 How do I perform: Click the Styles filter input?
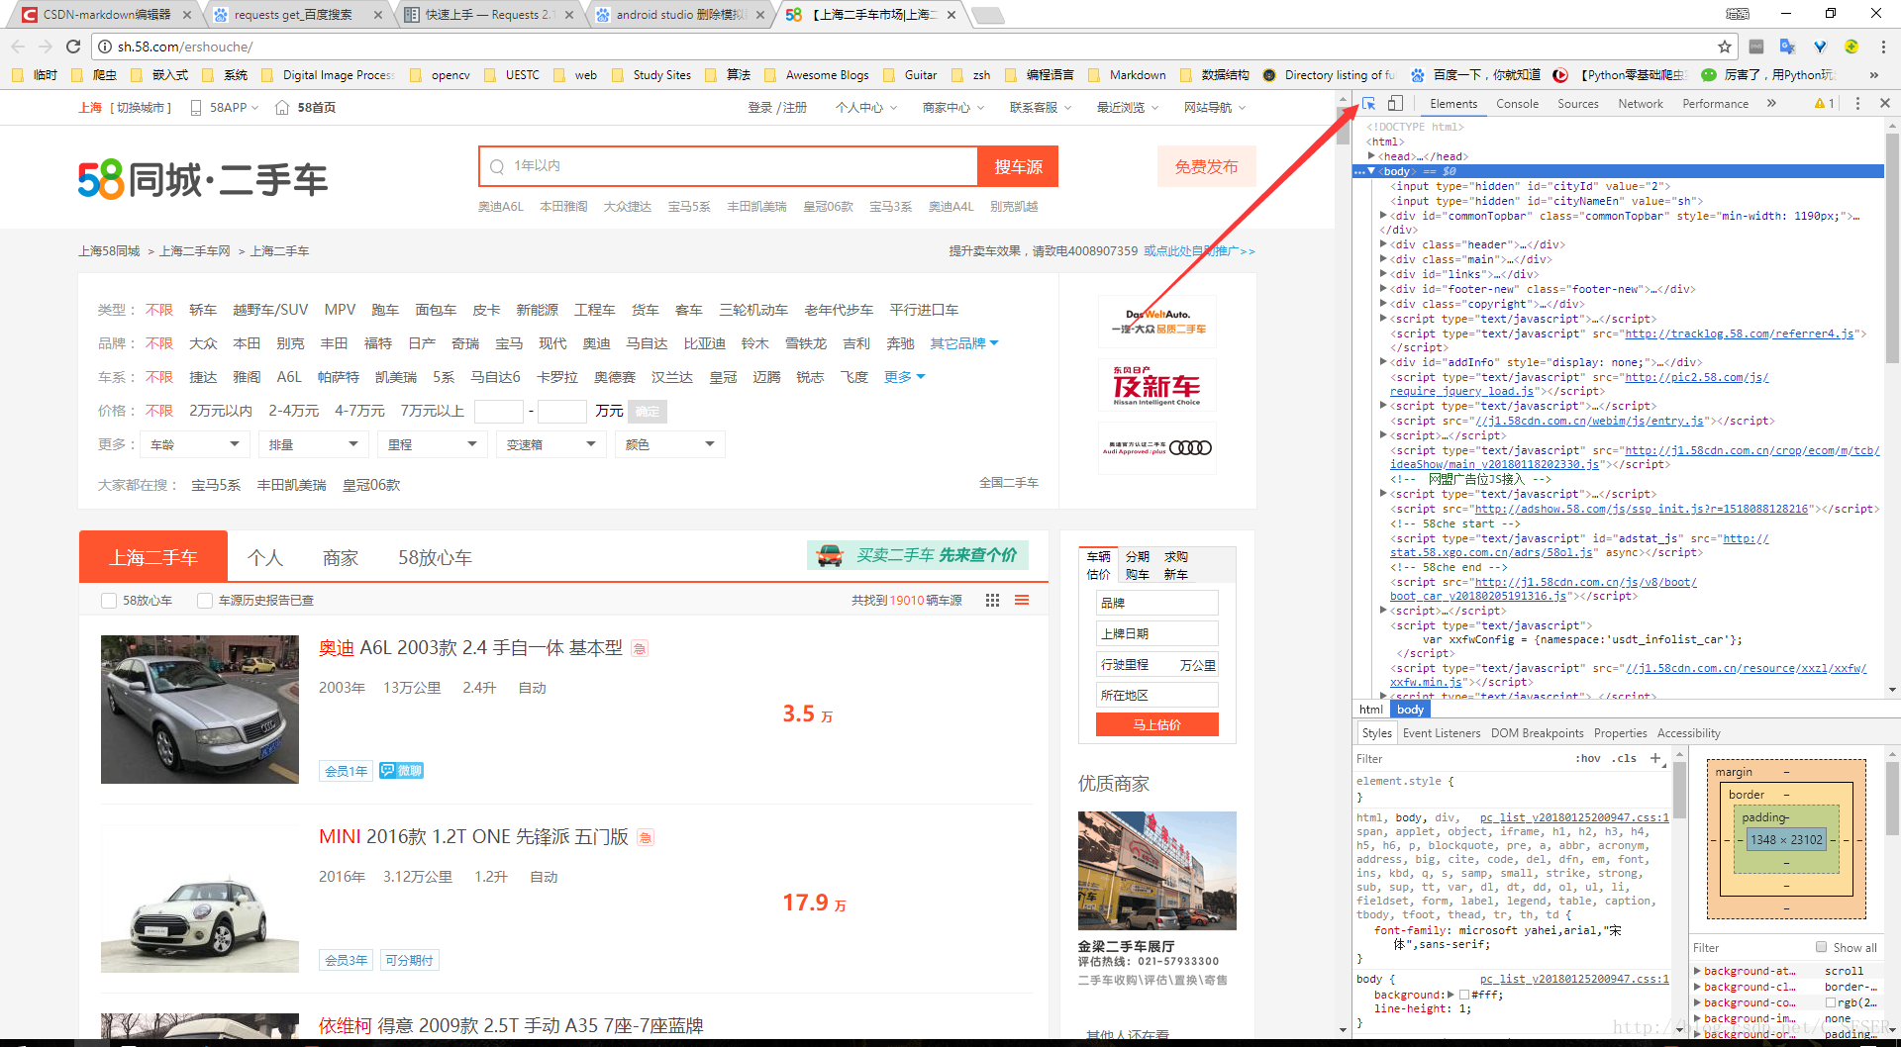pyautogui.click(x=1460, y=759)
